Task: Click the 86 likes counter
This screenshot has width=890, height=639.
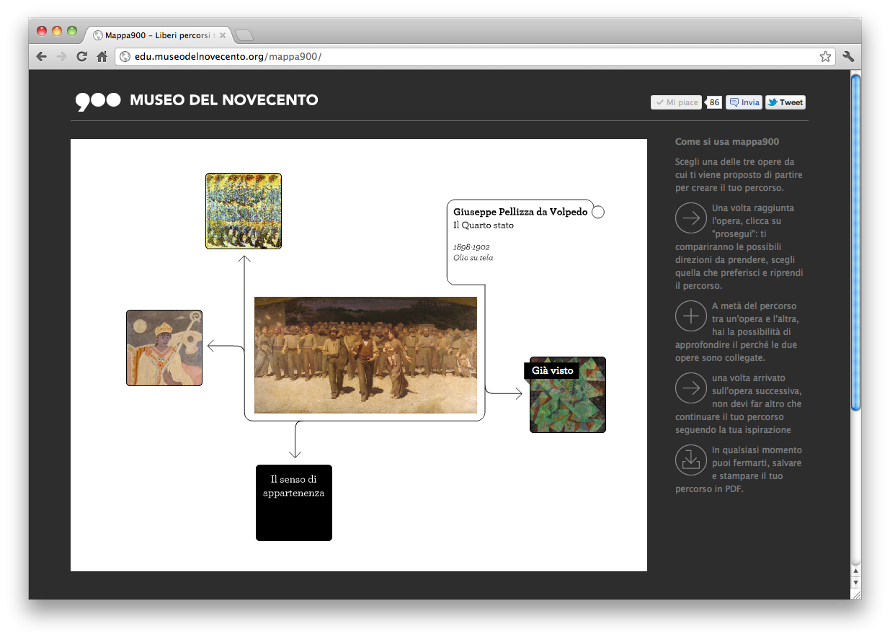Action: (x=713, y=102)
